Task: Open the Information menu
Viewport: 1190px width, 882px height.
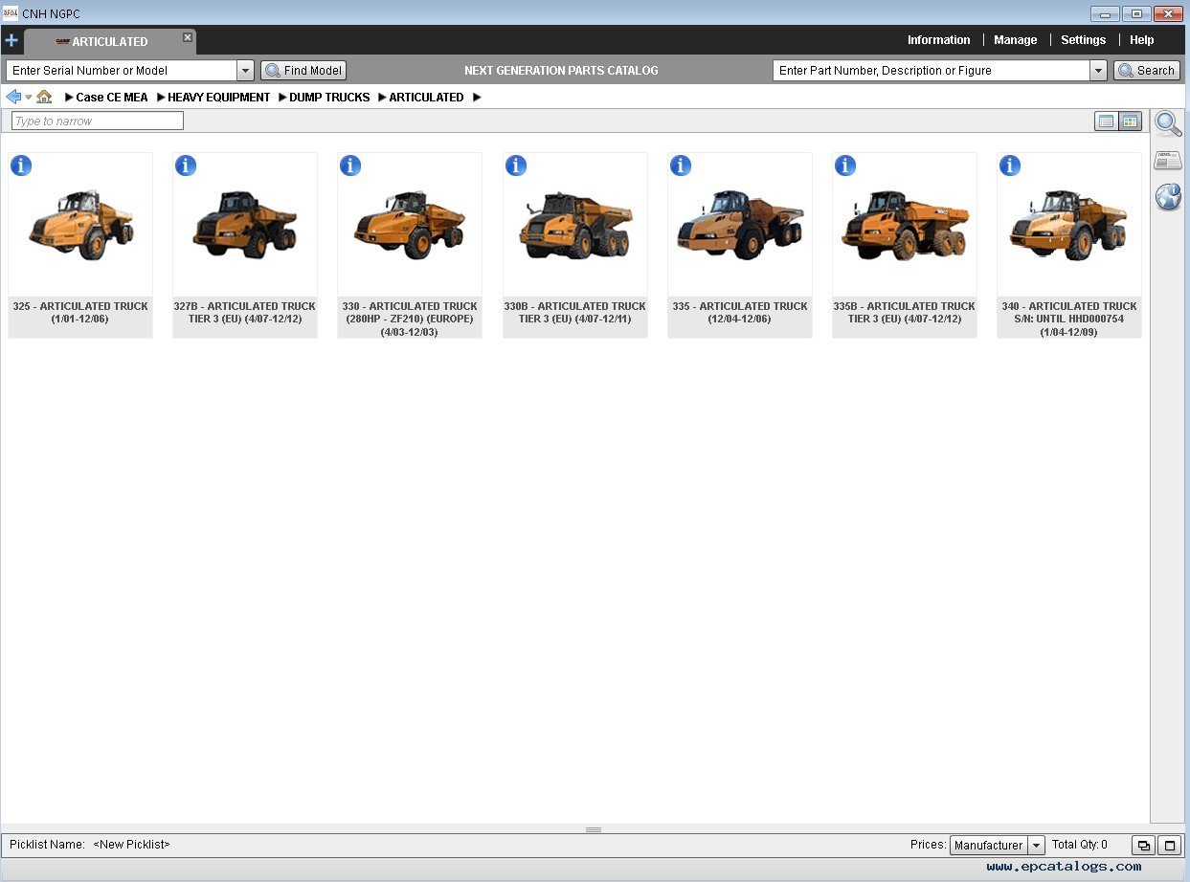Action: point(938,40)
